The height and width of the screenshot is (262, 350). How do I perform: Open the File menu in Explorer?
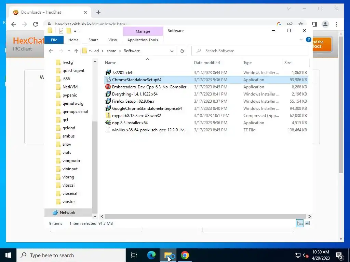pos(54,40)
